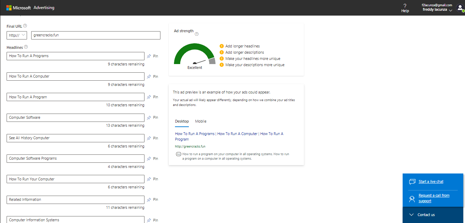
Task: Click the Ad strength help icon
Action: pyautogui.click(x=196, y=34)
